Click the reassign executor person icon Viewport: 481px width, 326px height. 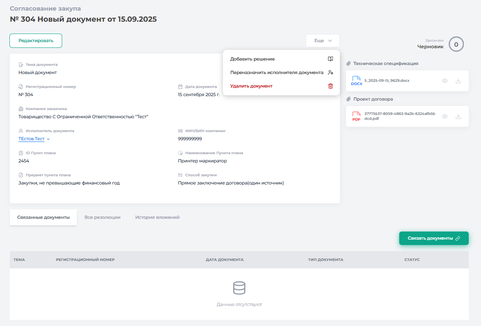(x=330, y=72)
